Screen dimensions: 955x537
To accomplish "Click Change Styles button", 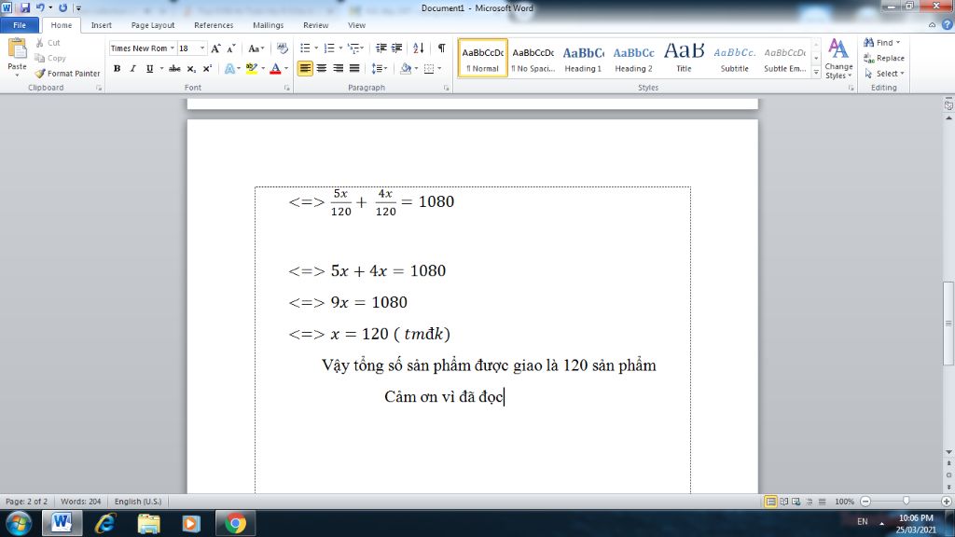I will click(x=838, y=59).
